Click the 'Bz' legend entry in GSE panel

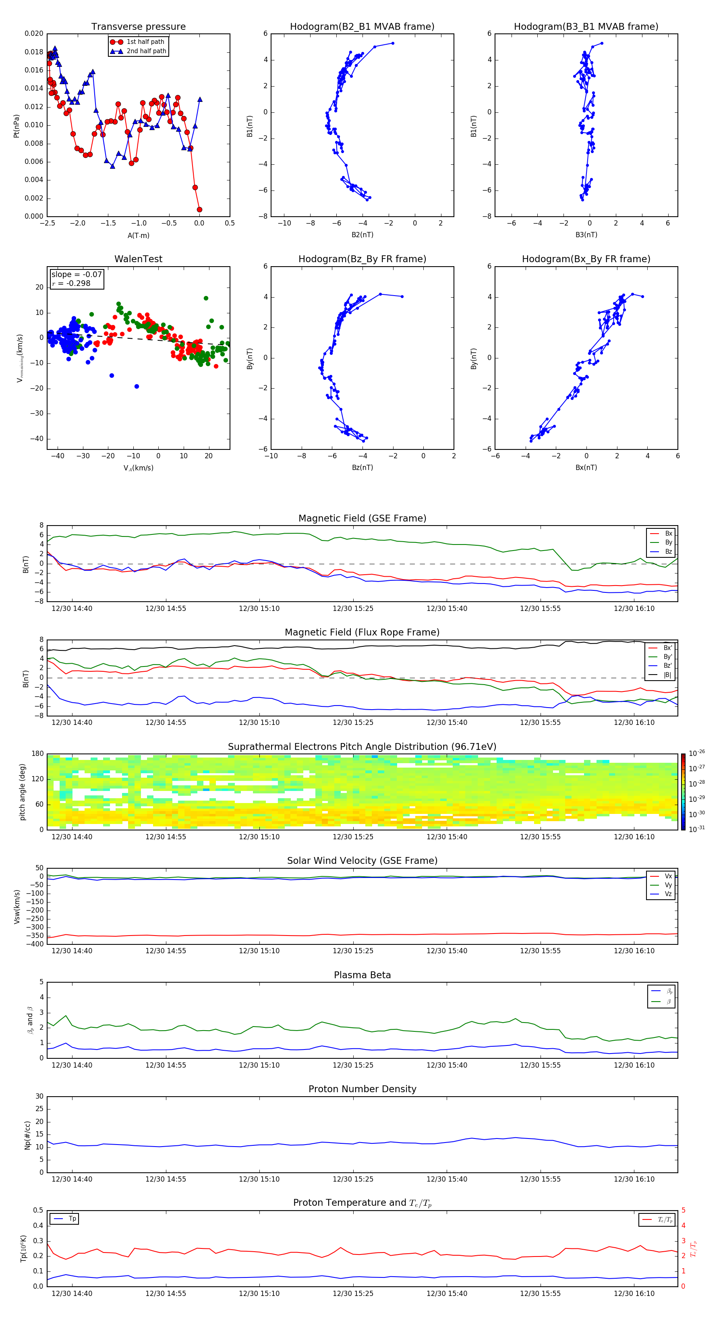(661, 552)
